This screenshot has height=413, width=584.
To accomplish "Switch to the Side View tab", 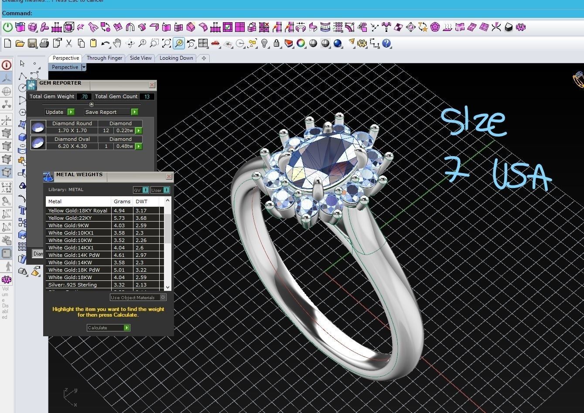I will [140, 58].
